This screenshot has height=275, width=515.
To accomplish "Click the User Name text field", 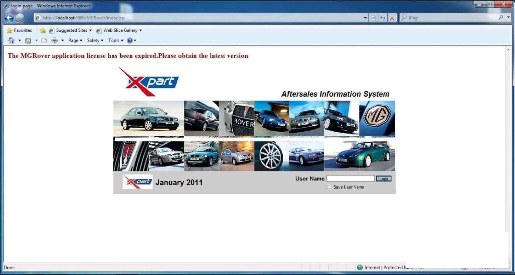I will (350, 179).
